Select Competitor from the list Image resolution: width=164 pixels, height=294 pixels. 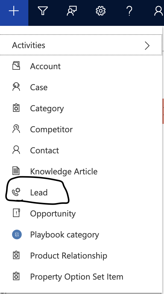point(81,129)
